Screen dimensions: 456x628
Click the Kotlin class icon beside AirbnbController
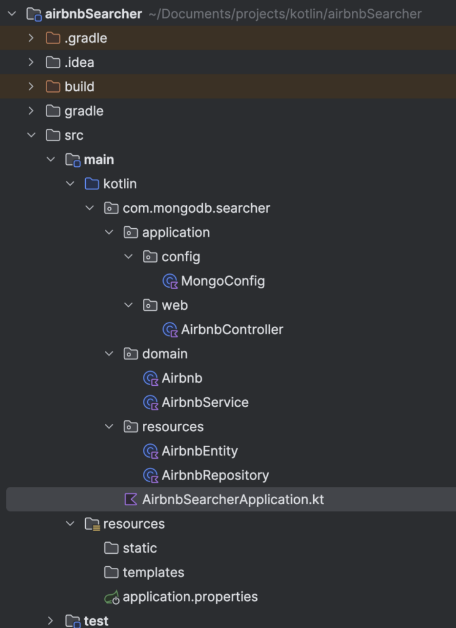[x=170, y=330]
